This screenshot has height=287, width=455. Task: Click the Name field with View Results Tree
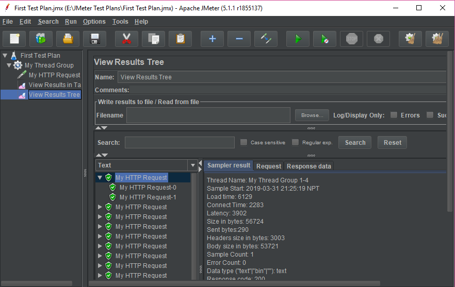[x=282, y=77]
